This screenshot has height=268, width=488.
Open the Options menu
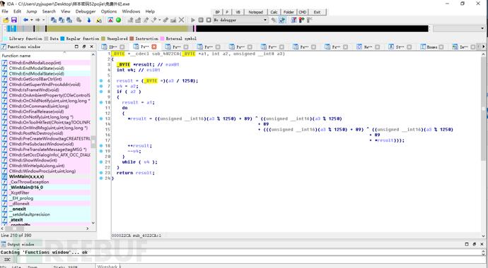click(x=109, y=11)
